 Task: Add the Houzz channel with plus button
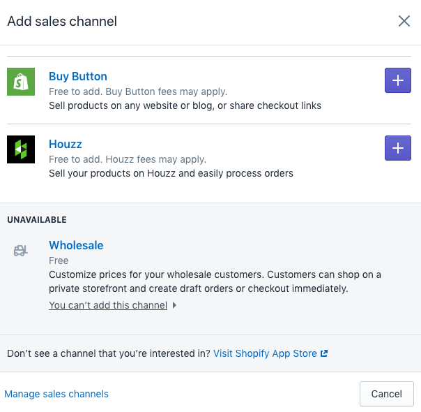click(397, 148)
